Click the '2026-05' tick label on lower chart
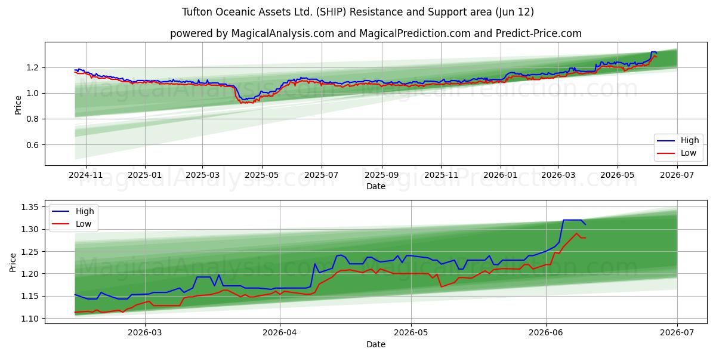This screenshot has width=716, height=358. 411,334
